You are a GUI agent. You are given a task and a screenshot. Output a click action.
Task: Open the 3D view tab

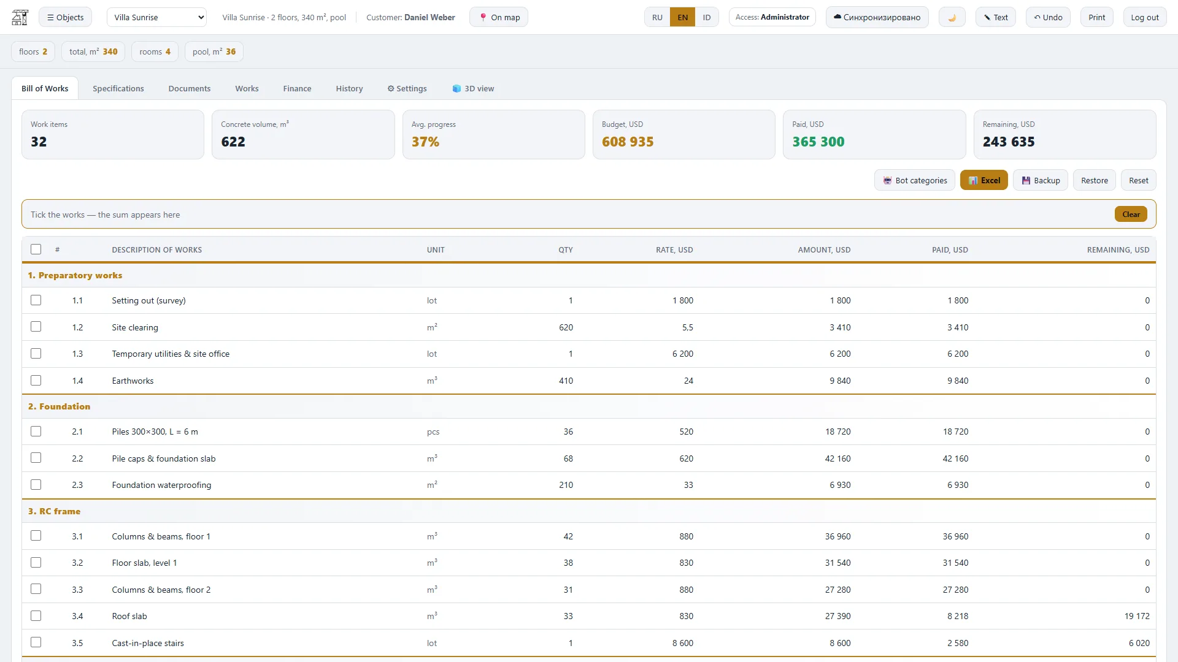[x=473, y=88]
